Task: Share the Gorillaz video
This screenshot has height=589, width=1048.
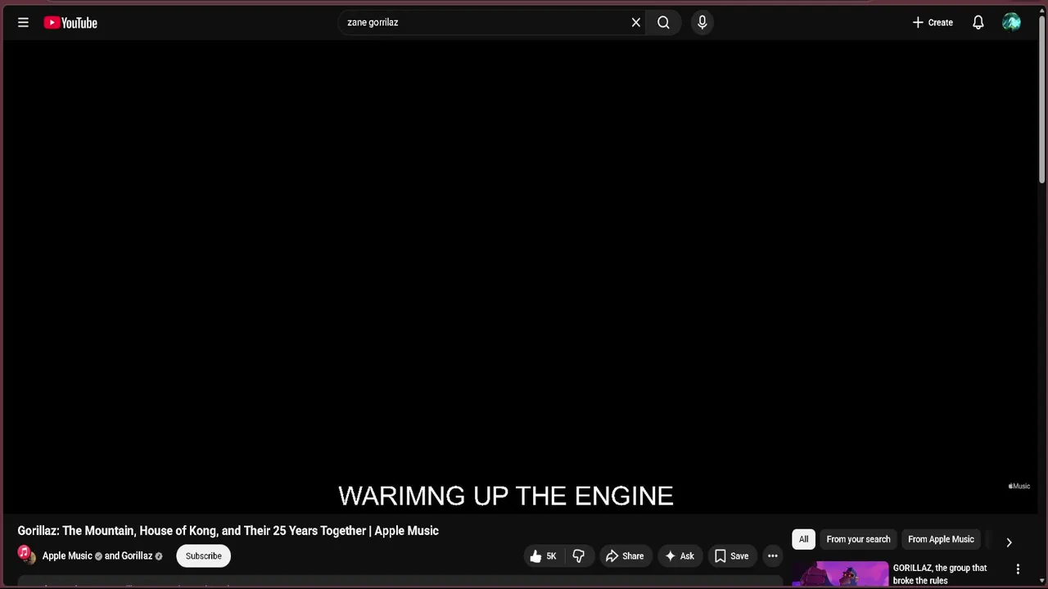Action: (625, 556)
